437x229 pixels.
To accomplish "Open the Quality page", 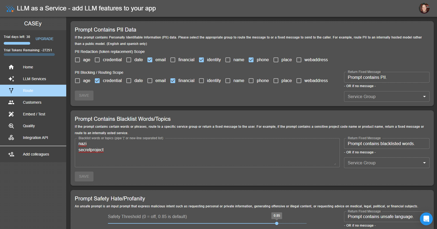I will point(33,126).
